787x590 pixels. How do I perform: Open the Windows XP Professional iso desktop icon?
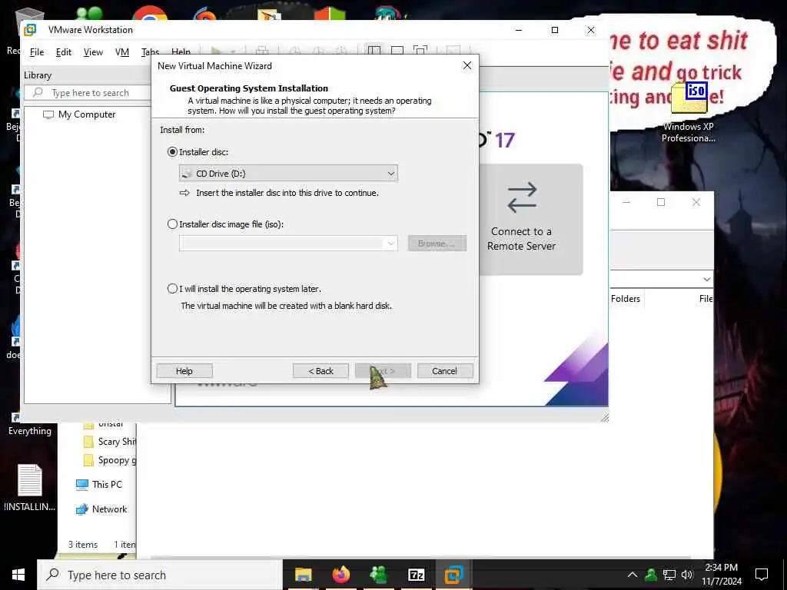click(x=689, y=112)
